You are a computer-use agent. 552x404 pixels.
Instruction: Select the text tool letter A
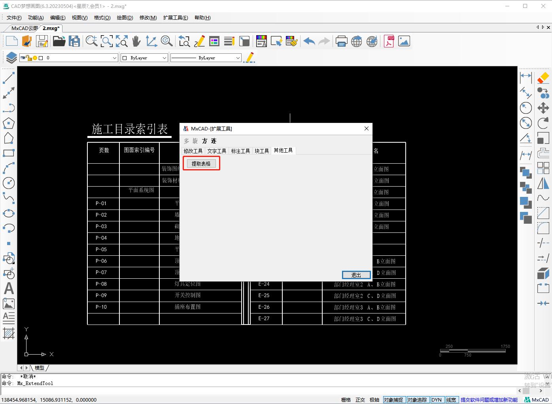(x=9, y=289)
